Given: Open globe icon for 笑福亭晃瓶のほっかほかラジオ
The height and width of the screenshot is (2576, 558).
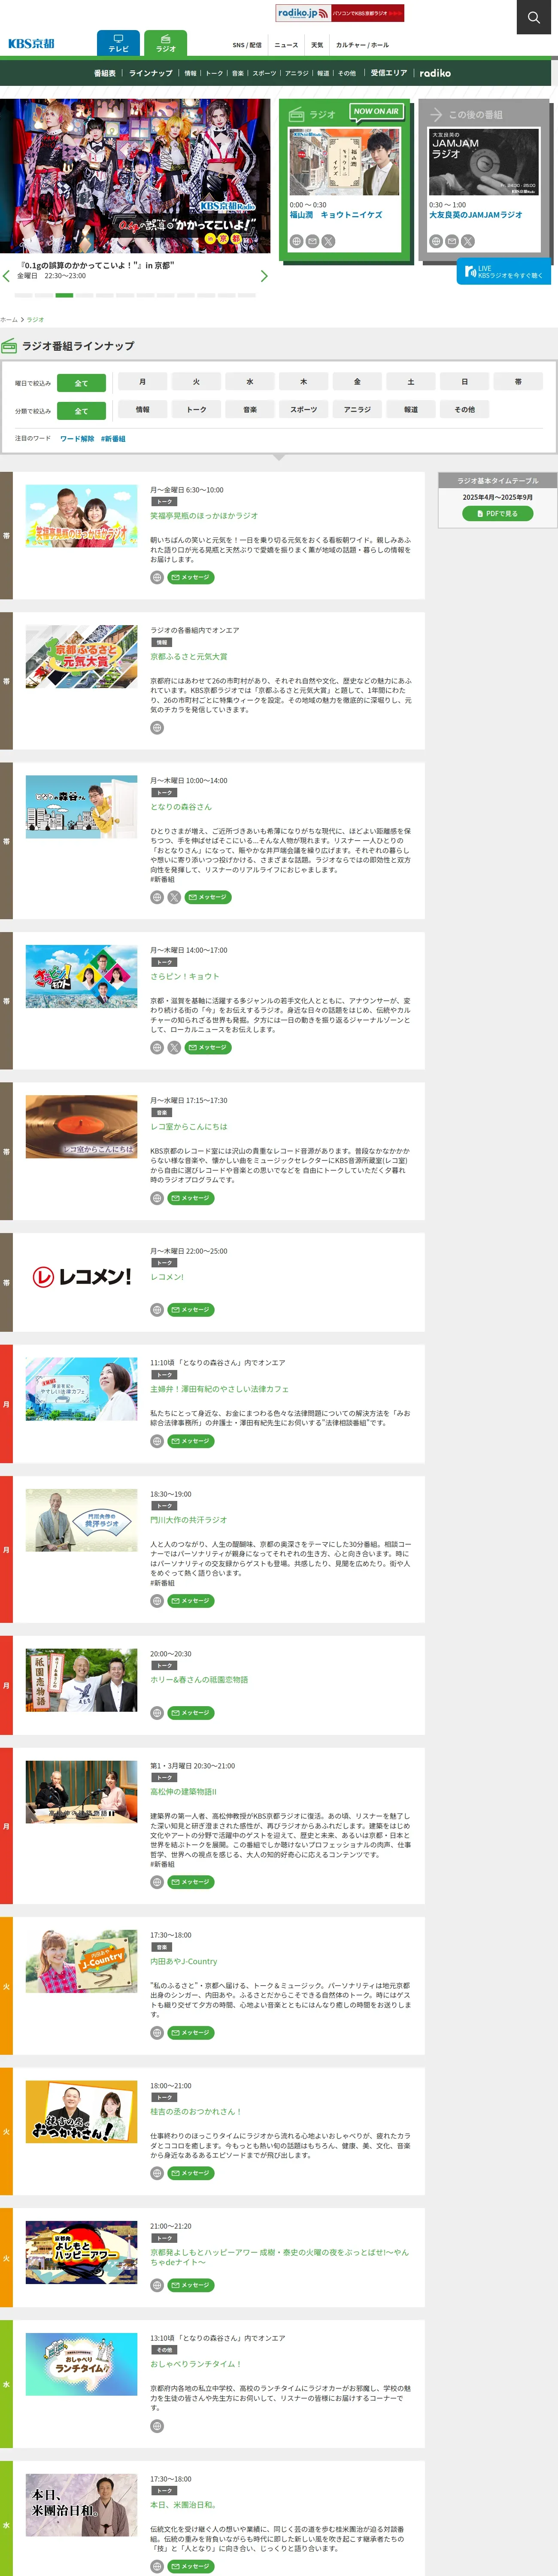Looking at the screenshot, I should pyautogui.click(x=157, y=577).
